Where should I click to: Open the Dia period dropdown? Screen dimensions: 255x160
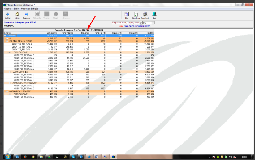pyautogui.click(x=153, y=23)
